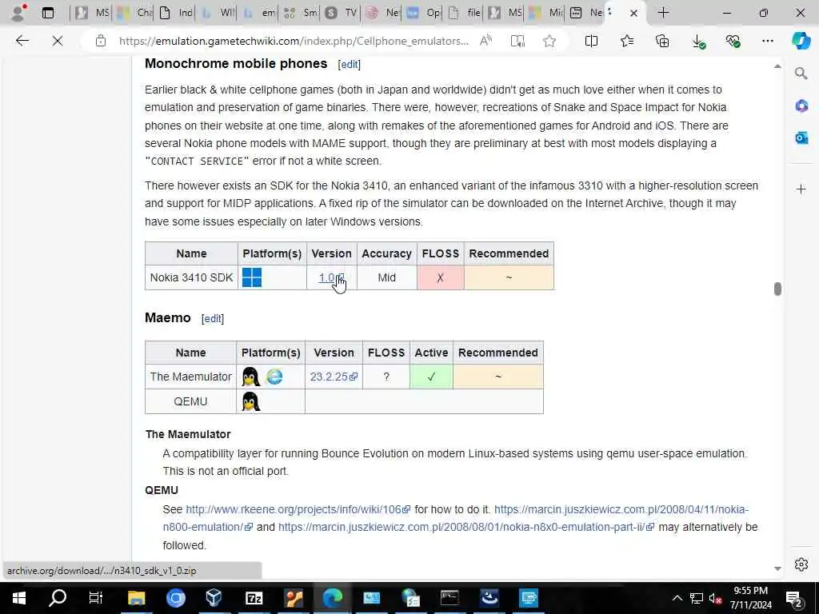819x614 pixels.
Task: Open tab actions menu
Action: (47, 13)
